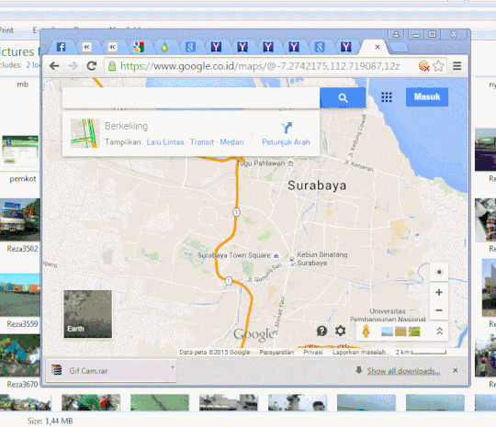Click Show all downloads link

403,371
